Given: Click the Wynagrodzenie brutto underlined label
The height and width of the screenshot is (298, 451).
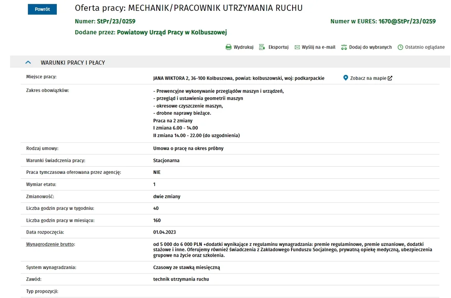Looking at the screenshot, I should click(51, 244).
